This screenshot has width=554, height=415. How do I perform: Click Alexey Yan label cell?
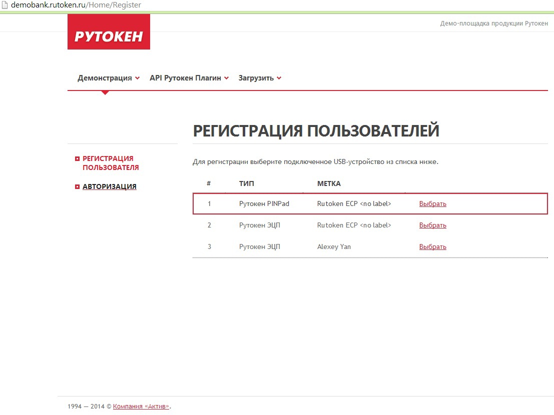[334, 246]
